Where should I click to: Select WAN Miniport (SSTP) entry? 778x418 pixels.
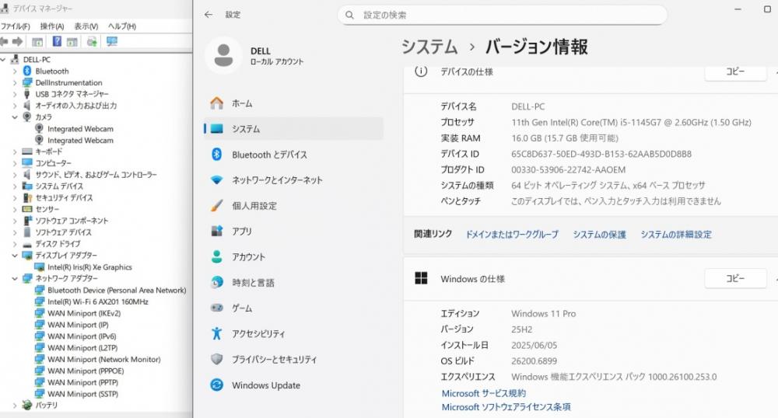tap(83, 394)
